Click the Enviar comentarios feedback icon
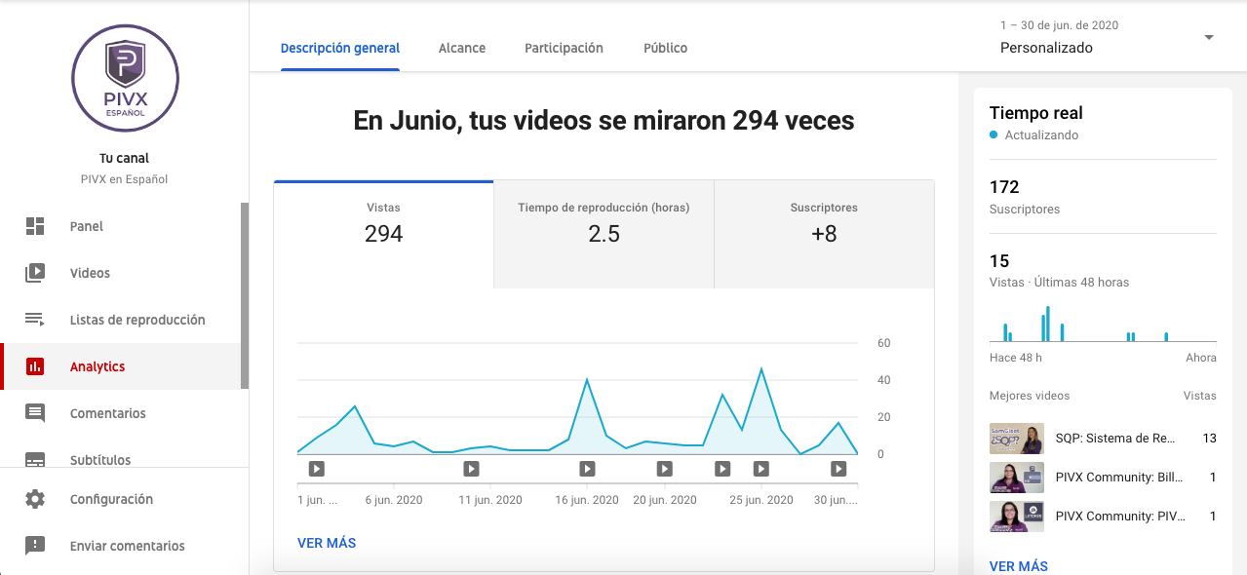Screen dimensions: 1247x575 coord(35,546)
